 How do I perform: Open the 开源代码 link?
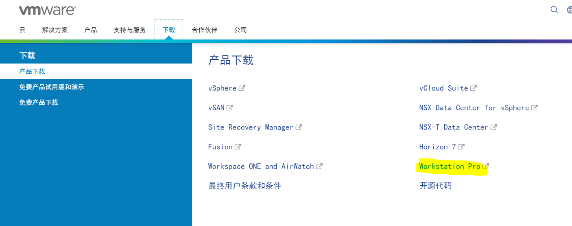[x=436, y=186]
